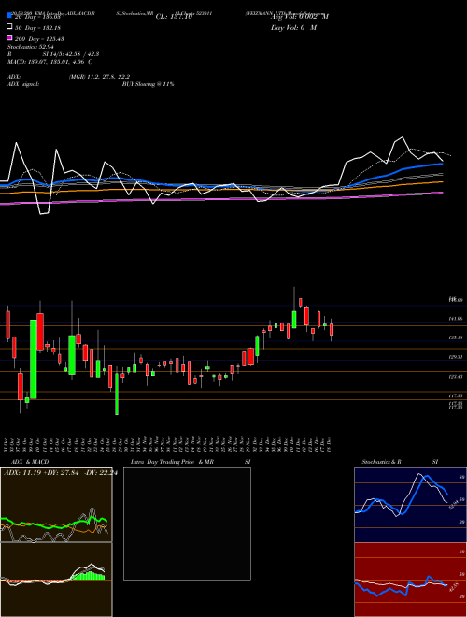This screenshot has height=617, width=467.
Task: Select the 'ADX & MACD' panel title
Action: click(28, 462)
